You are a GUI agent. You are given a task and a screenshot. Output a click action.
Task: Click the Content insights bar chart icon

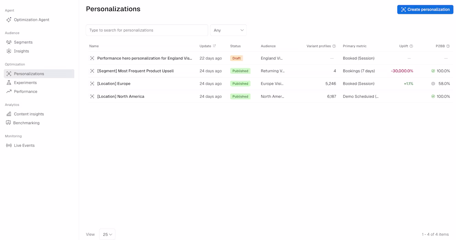click(9, 114)
